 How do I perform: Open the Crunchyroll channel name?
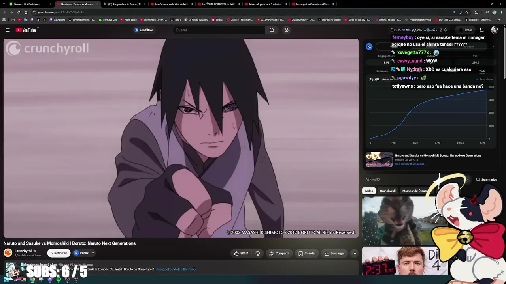coord(24,251)
